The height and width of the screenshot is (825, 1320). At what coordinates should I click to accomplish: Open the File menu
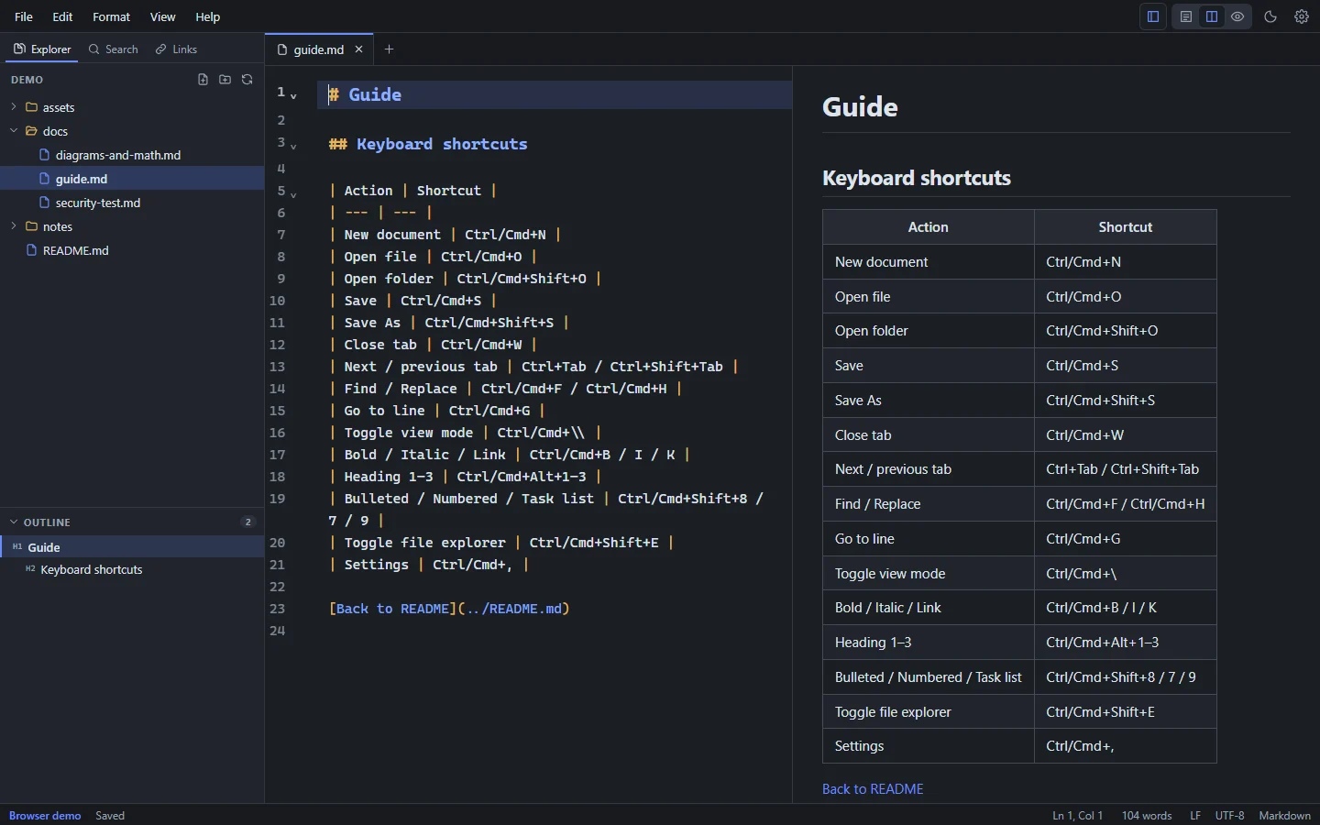coord(24,16)
